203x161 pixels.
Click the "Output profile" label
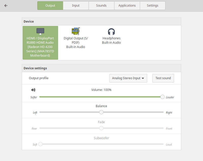39,78
